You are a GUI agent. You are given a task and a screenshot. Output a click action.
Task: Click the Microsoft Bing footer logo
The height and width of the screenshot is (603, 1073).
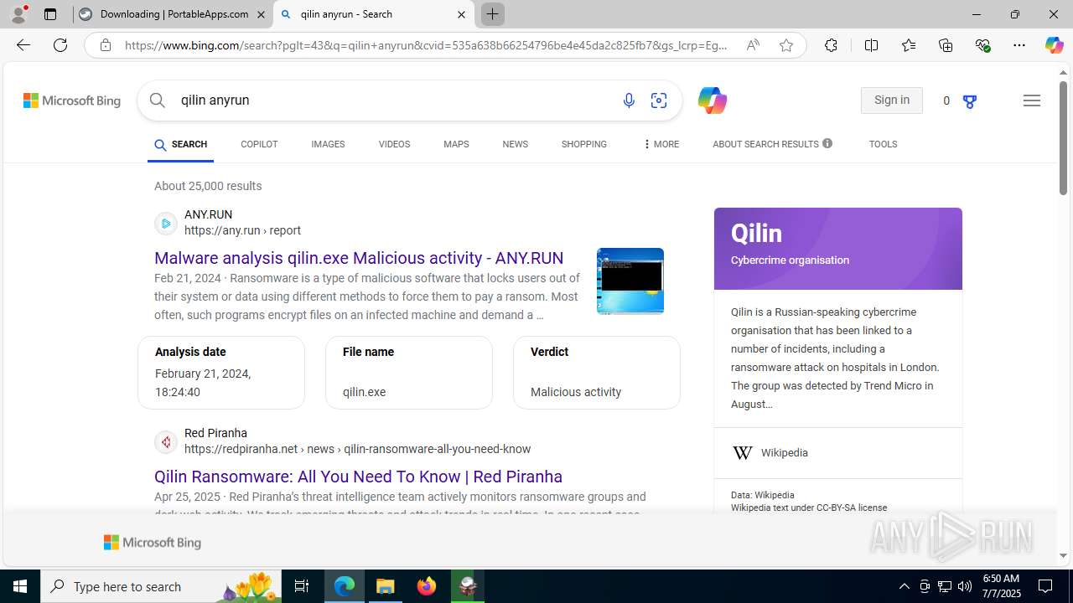pos(153,543)
